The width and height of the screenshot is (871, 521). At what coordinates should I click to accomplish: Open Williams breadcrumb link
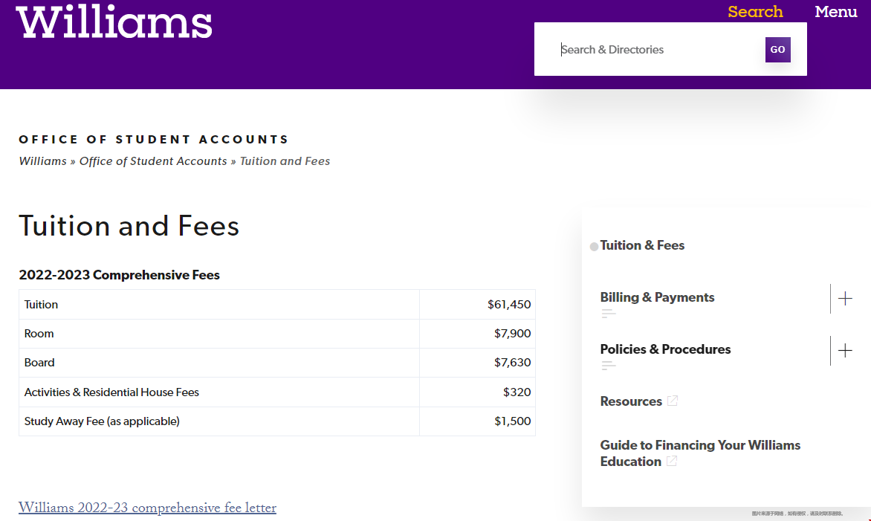point(43,161)
